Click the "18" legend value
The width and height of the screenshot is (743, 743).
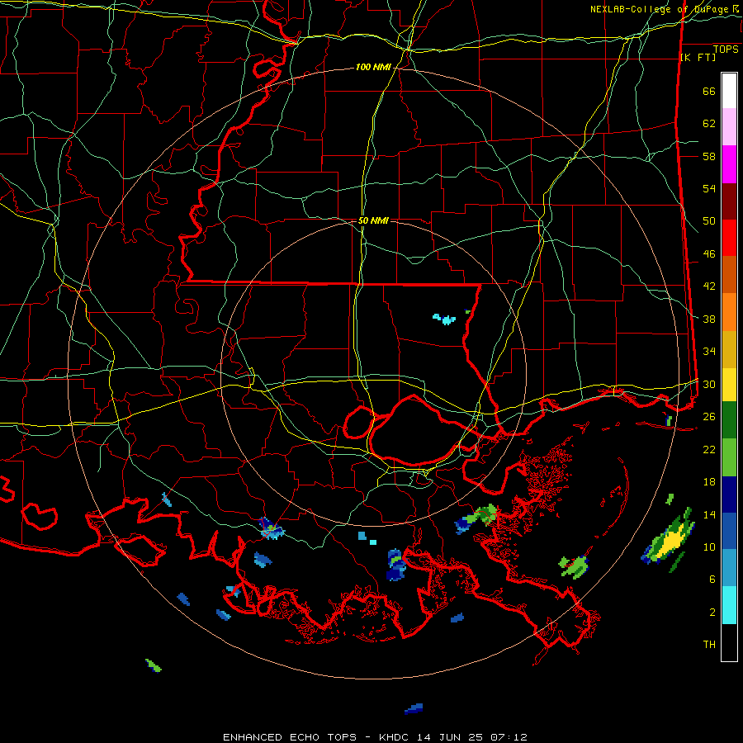[x=709, y=482]
